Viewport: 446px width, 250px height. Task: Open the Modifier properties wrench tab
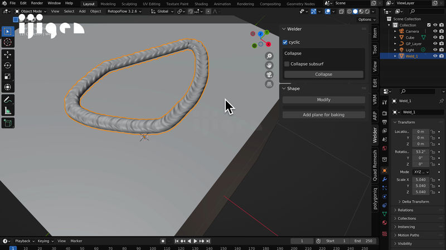point(385,179)
